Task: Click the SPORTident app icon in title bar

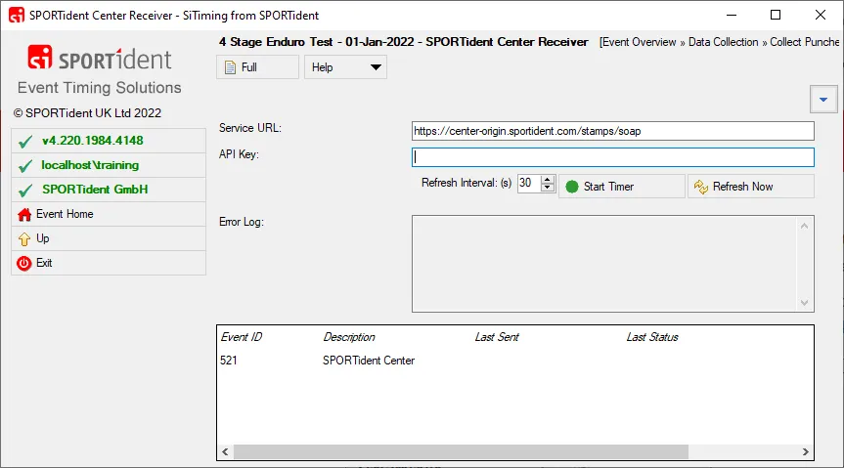Action: point(17,15)
